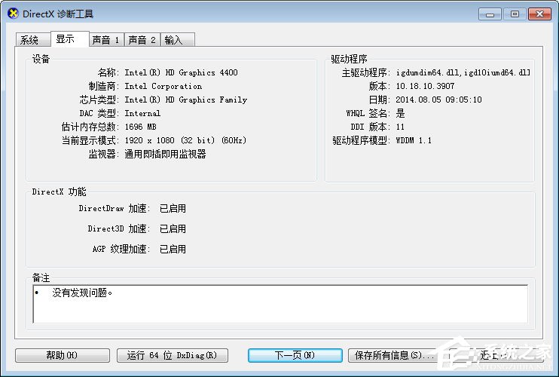The image size is (559, 377).
Task: Click monitor value 通用即插即用监视器
Action: pyautogui.click(x=166, y=154)
